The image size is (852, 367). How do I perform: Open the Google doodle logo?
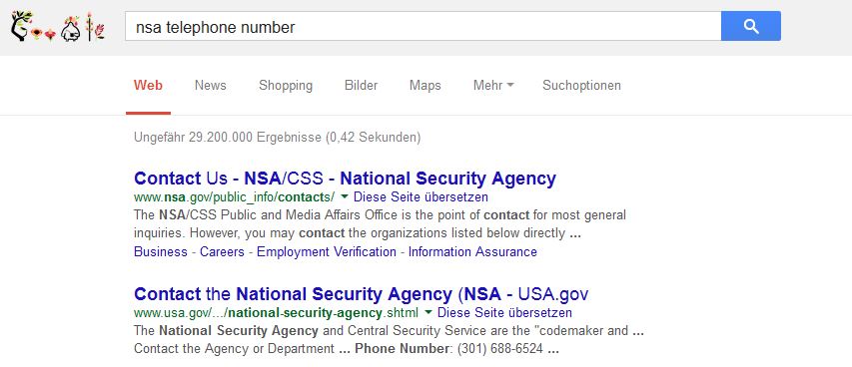point(58,27)
